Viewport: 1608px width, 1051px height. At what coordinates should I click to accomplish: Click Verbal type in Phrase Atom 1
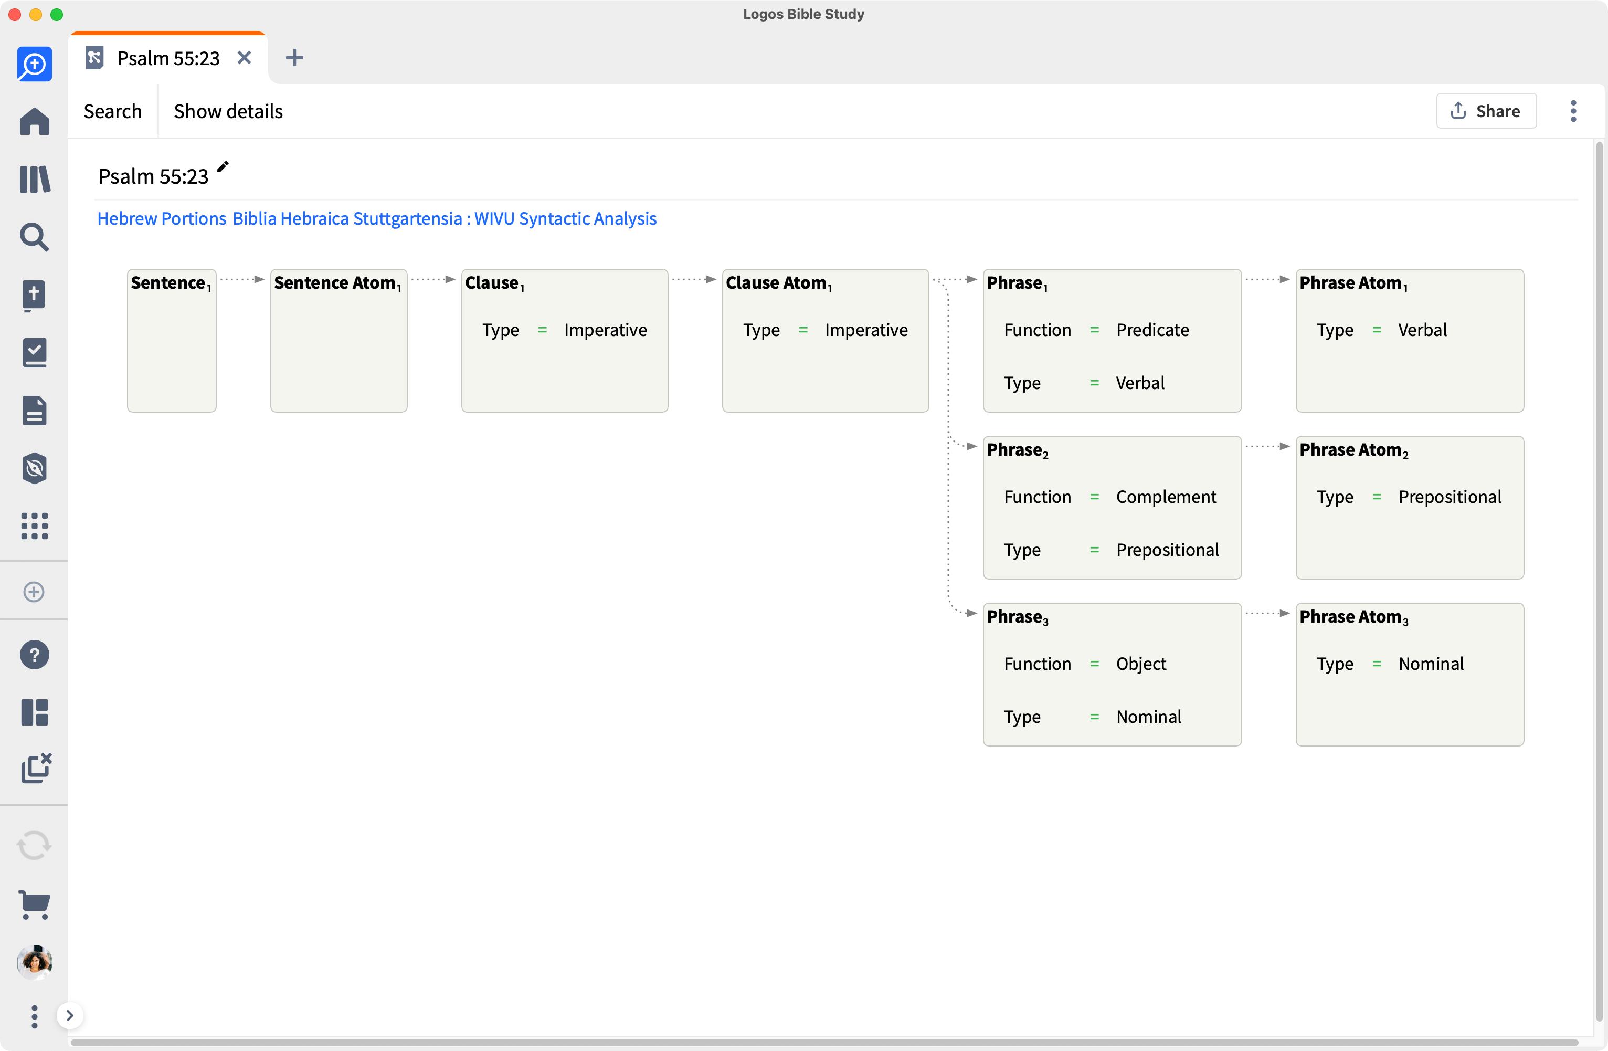pyautogui.click(x=1422, y=330)
